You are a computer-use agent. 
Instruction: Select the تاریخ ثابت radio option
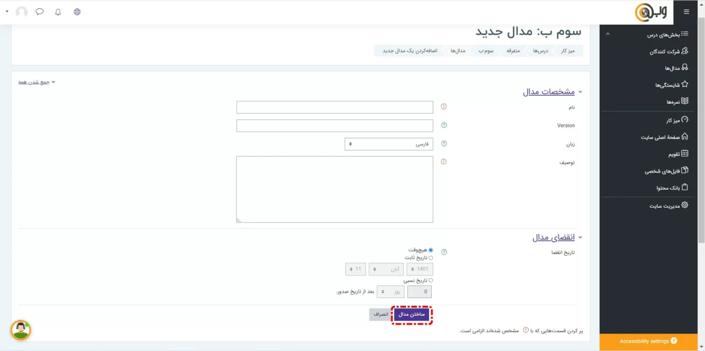pyautogui.click(x=431, y=258)
